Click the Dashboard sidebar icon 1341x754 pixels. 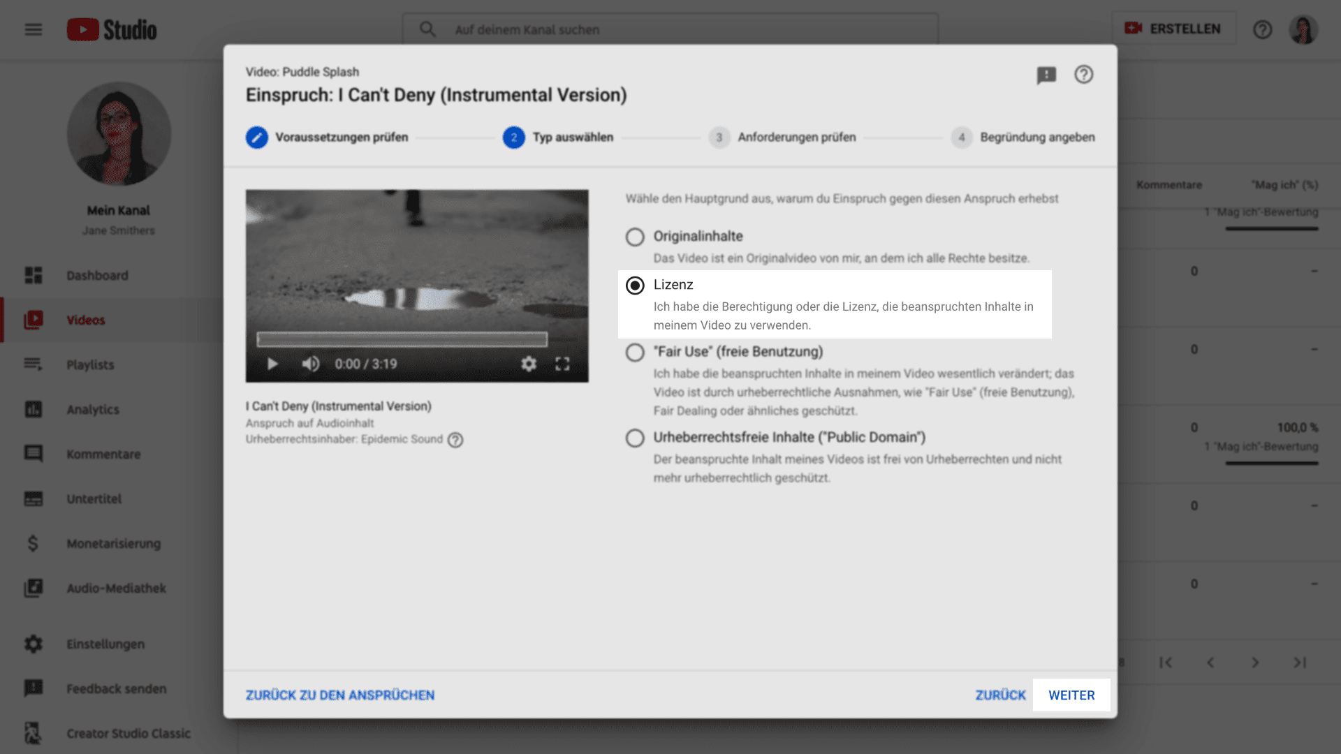click(34, 275)
